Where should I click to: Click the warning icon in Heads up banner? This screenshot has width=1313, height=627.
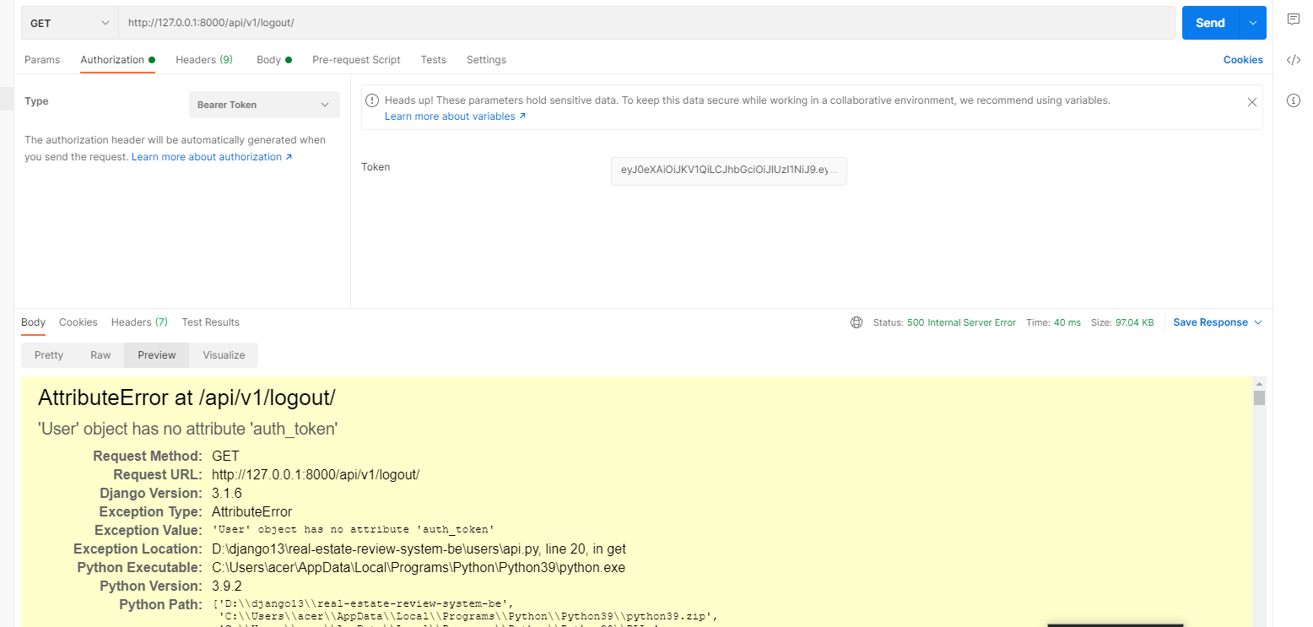point(372,100)
